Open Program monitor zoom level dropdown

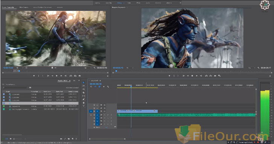point(130,68)
